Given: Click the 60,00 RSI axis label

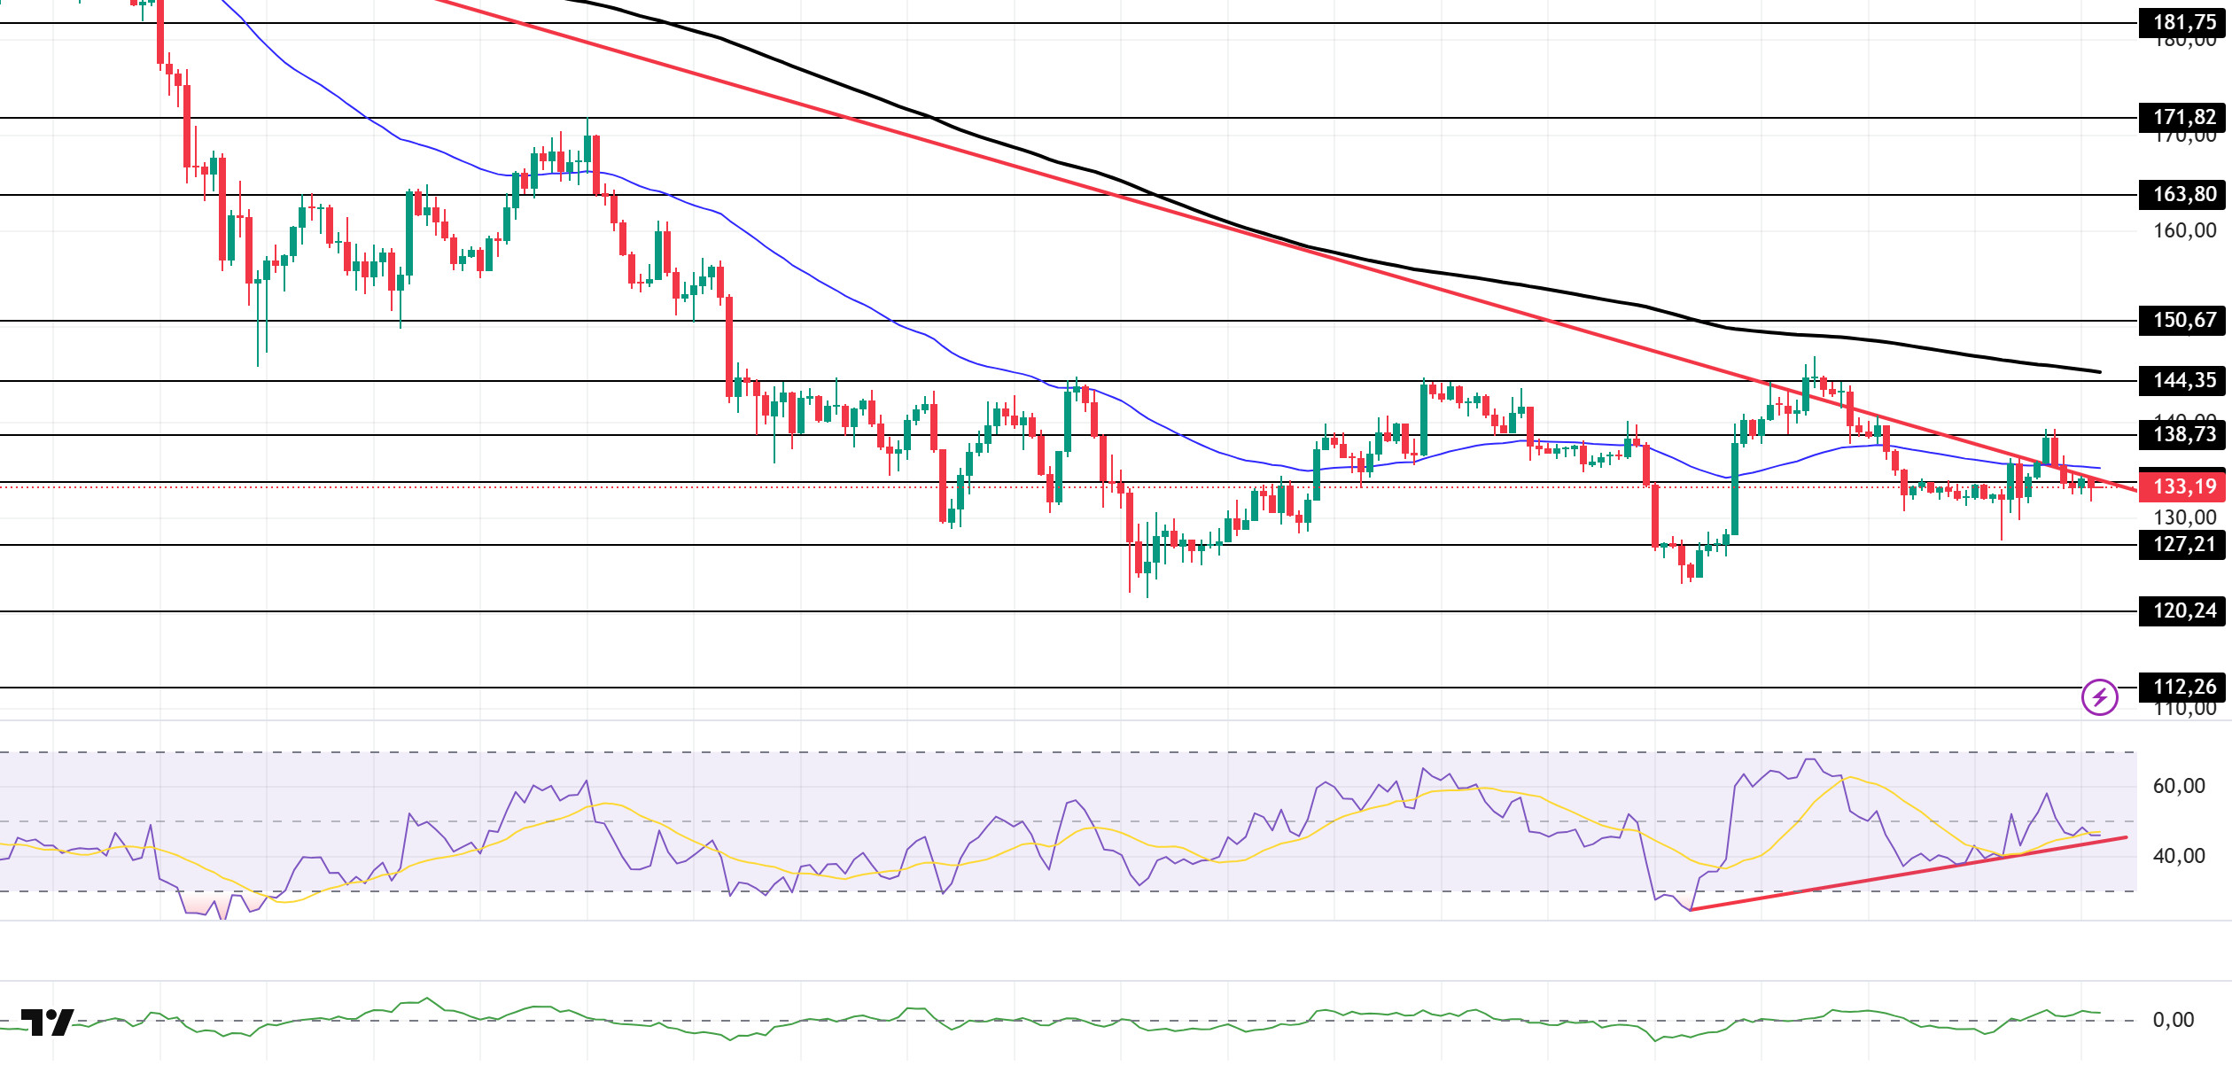Looking at the screenshot, I should coord(2178,786).
